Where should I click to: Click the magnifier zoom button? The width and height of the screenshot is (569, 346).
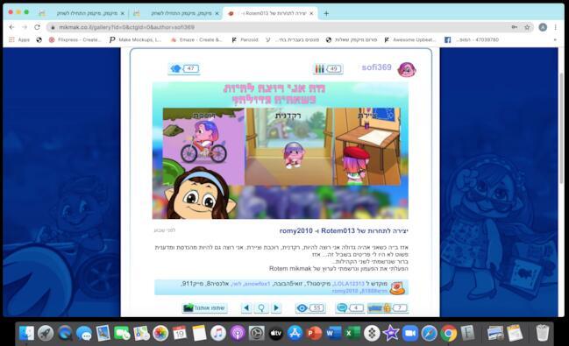tap(261, 308)
